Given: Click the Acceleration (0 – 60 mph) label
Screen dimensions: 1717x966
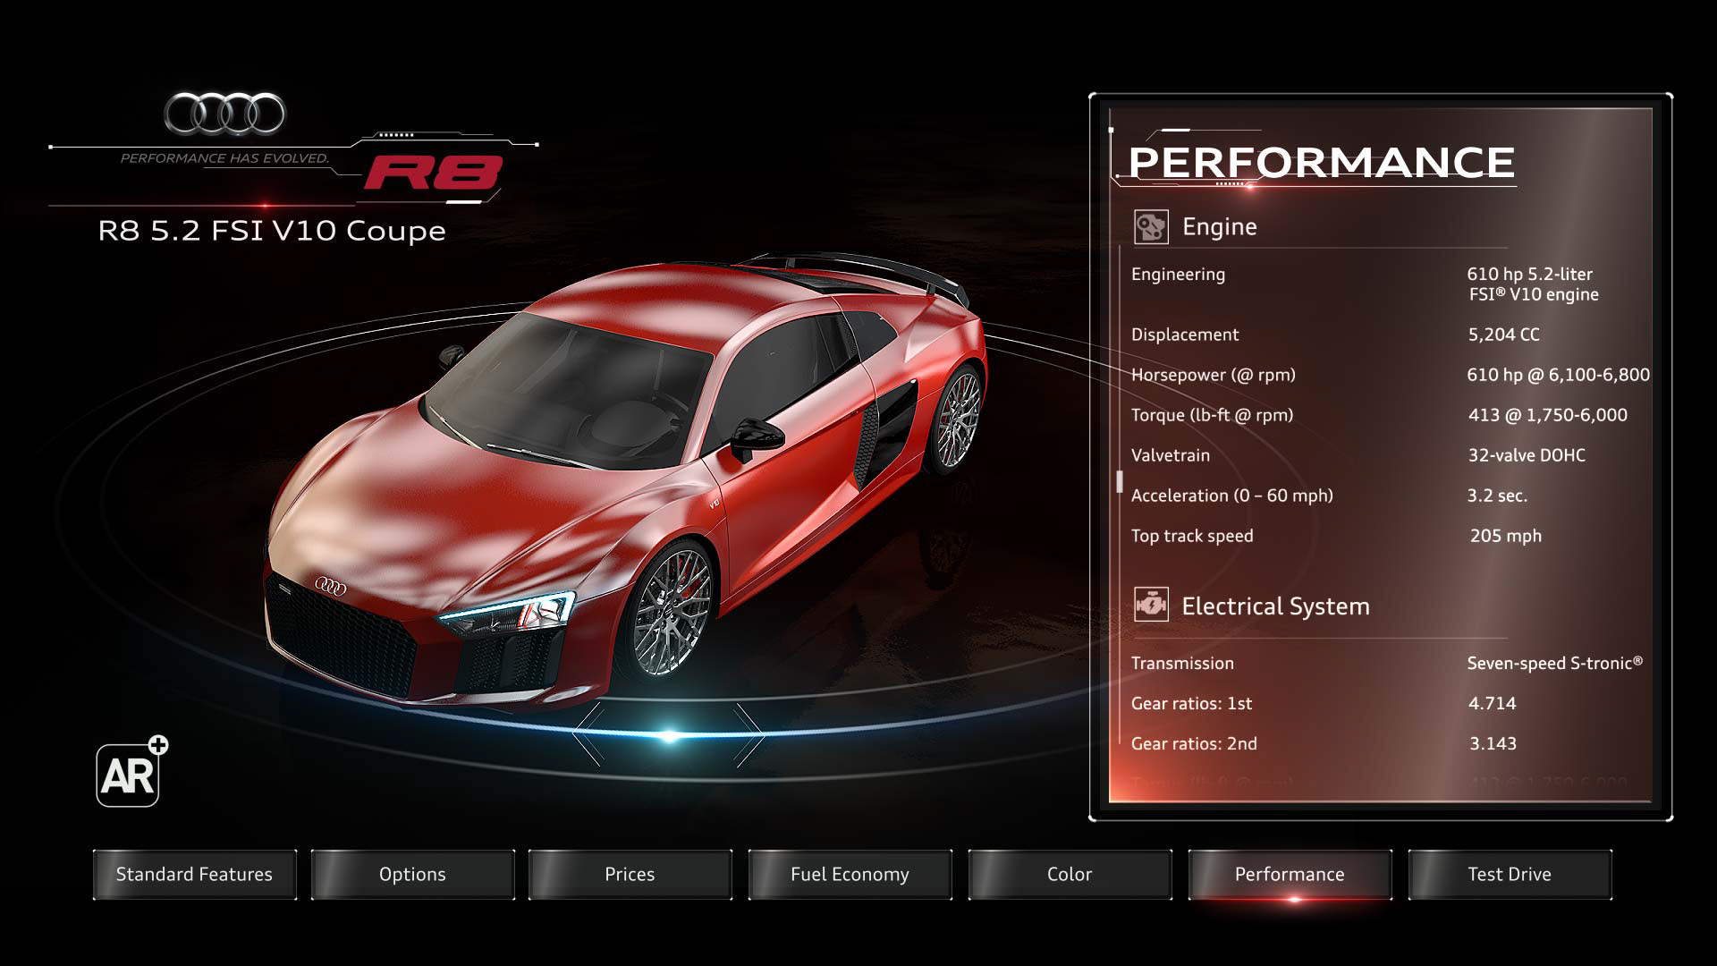Looking at the screenshot, I should [x=1231, y=496].
